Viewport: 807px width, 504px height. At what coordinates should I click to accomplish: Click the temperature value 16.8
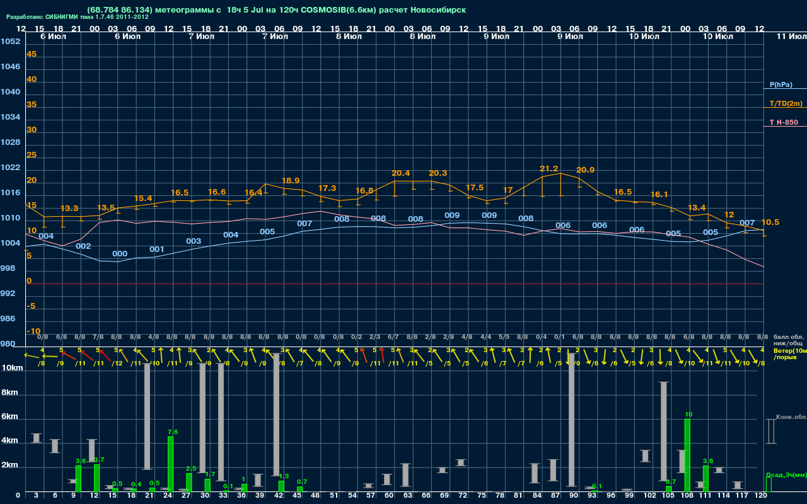click(x=364, y=191)
